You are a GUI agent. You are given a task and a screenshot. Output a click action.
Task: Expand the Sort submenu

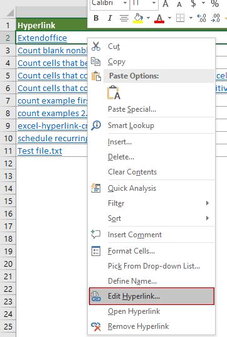point(152,218)
